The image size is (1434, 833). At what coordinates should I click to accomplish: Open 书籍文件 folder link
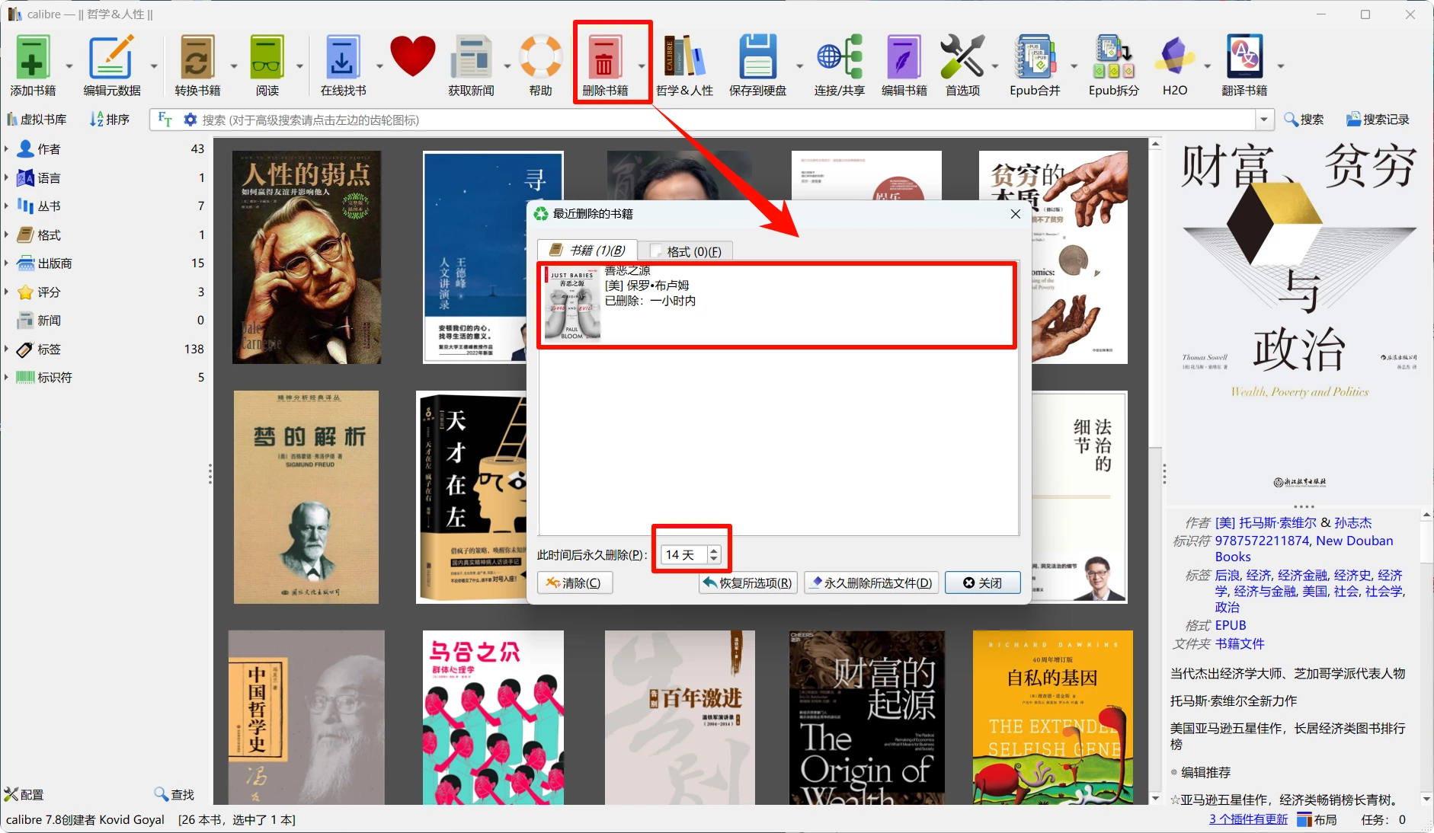1240,643
